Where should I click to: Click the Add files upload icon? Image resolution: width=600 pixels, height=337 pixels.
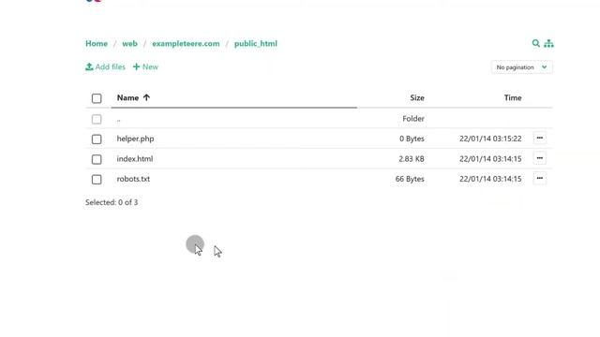pyautogui.click(x=89, y=66)
